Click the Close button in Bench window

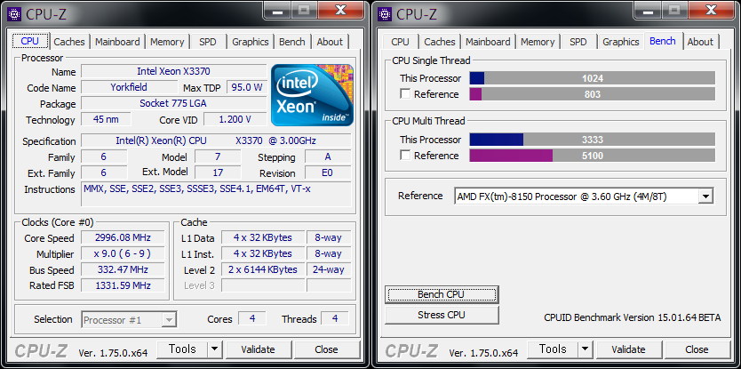697,349
